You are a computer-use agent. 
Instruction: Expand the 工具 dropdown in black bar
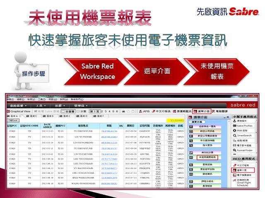click(x=41, y=106)
